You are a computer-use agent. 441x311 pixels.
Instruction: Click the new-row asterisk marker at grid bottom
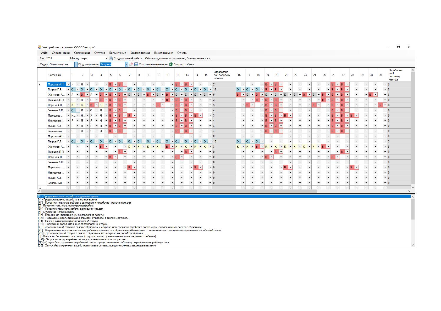tap(40, 188)
